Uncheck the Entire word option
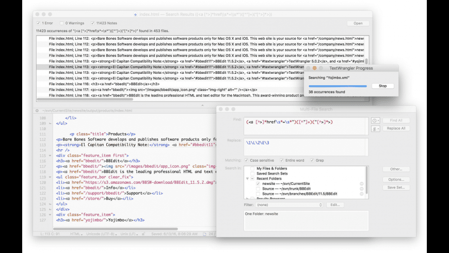This screenshot has height=253, width=449. [x=282, y=161]
